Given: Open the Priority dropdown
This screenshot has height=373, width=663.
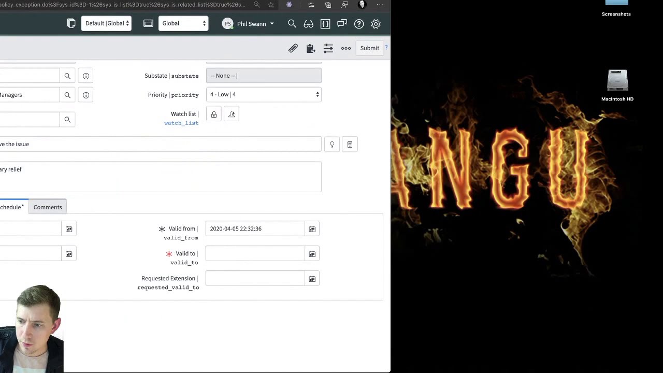Looking at the screenshot, I should pyautogui.click(x=264, y=94).
